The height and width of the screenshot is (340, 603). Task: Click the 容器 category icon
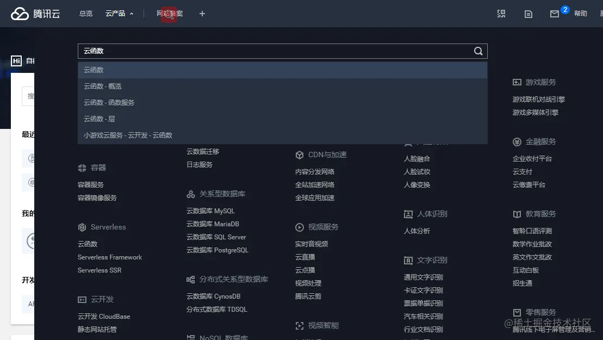coord(82,168)
